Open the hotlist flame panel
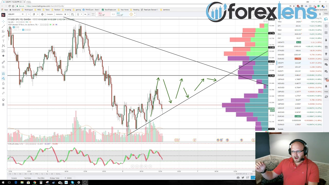This screenshot has width=329, height=185. tap(326, 40)
